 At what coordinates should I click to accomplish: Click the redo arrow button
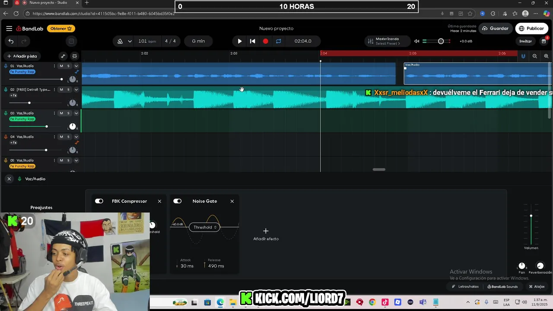(x=24, y=41)
